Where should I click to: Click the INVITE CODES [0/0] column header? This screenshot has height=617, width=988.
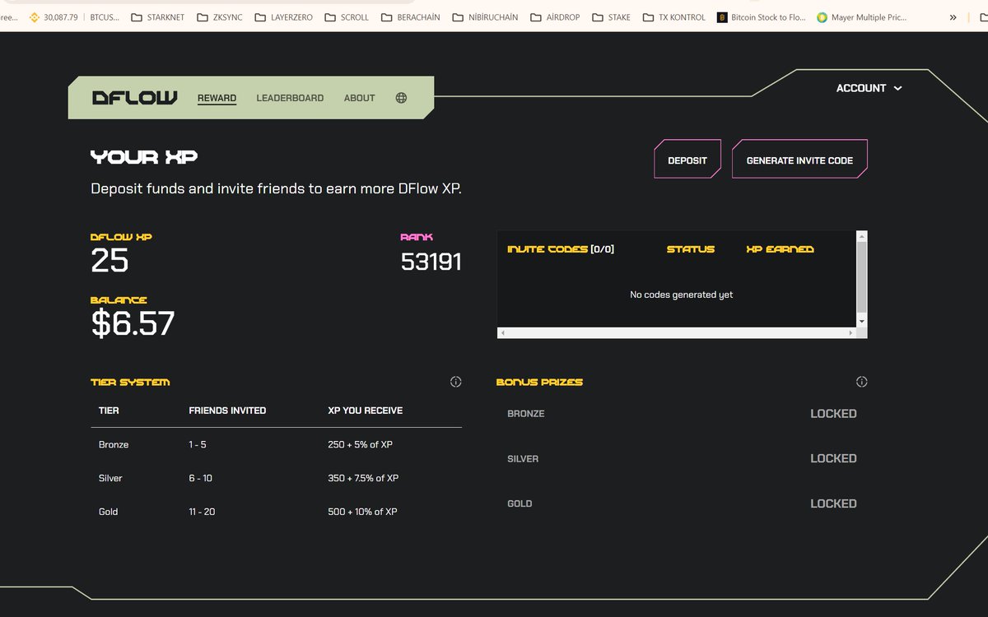[x=561, y=249]
